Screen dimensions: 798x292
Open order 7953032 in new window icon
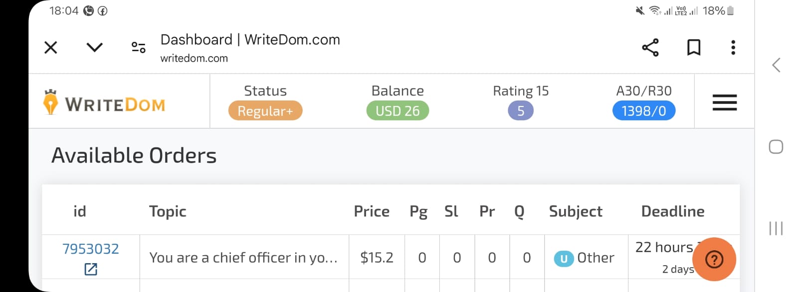point(91,269)
